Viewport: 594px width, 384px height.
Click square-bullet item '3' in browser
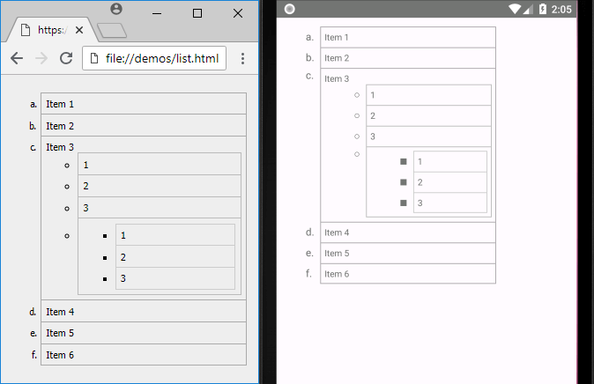coord(175,278)
